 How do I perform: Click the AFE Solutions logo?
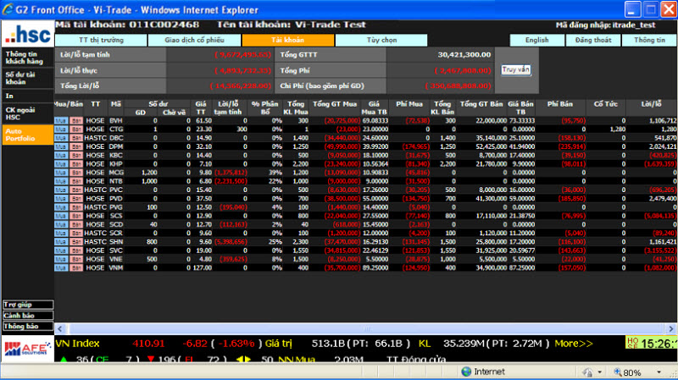tap(26, 349)
